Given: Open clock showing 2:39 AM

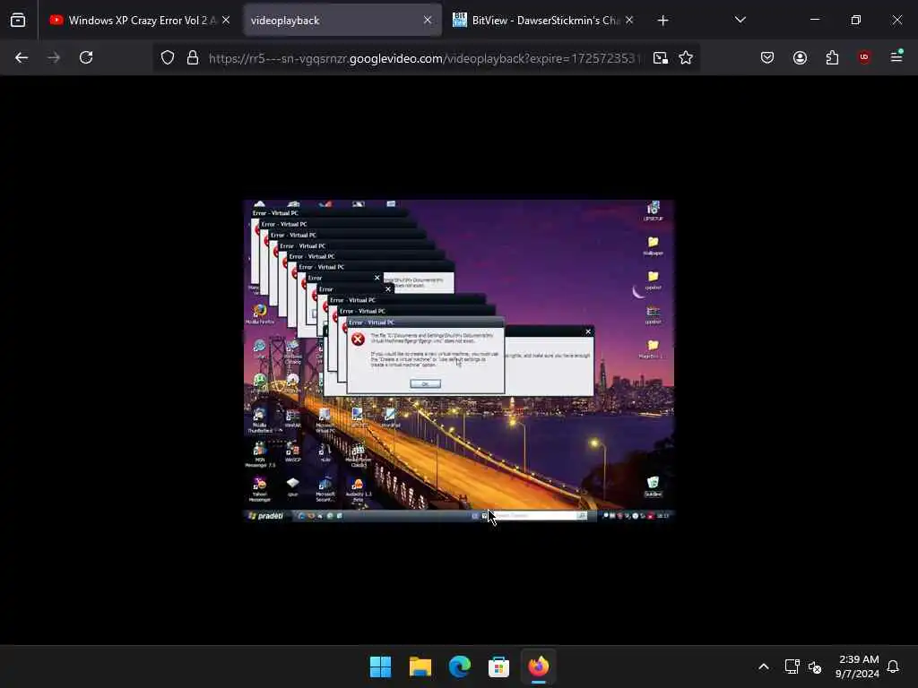Looking at the screenshot, I should (x=858, y=666).
